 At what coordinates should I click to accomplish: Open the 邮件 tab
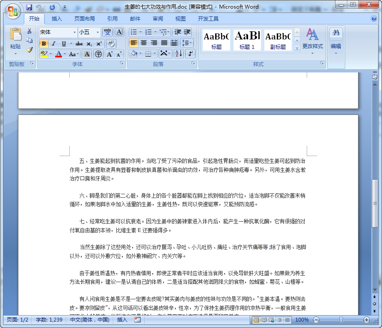pyautogui.click(x=135, y=19)
